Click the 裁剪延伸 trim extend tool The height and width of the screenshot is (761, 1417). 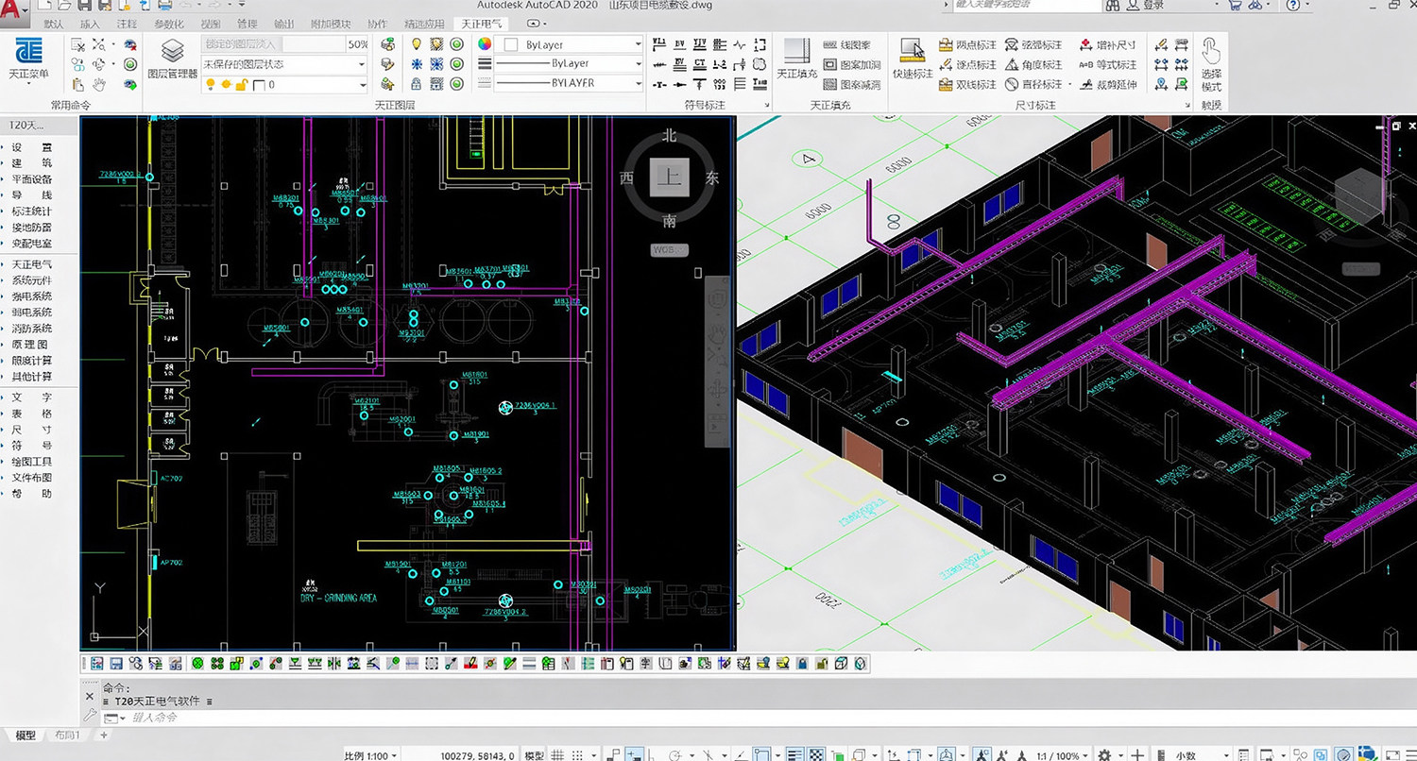(1108, 84)
